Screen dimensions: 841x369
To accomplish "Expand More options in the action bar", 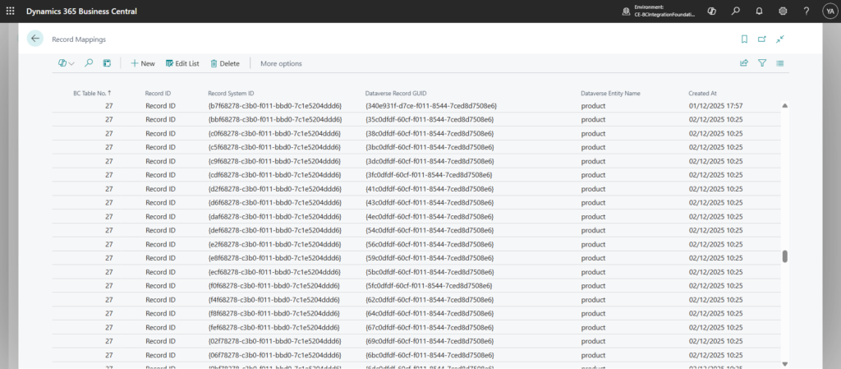I will (x=281, y=63).
